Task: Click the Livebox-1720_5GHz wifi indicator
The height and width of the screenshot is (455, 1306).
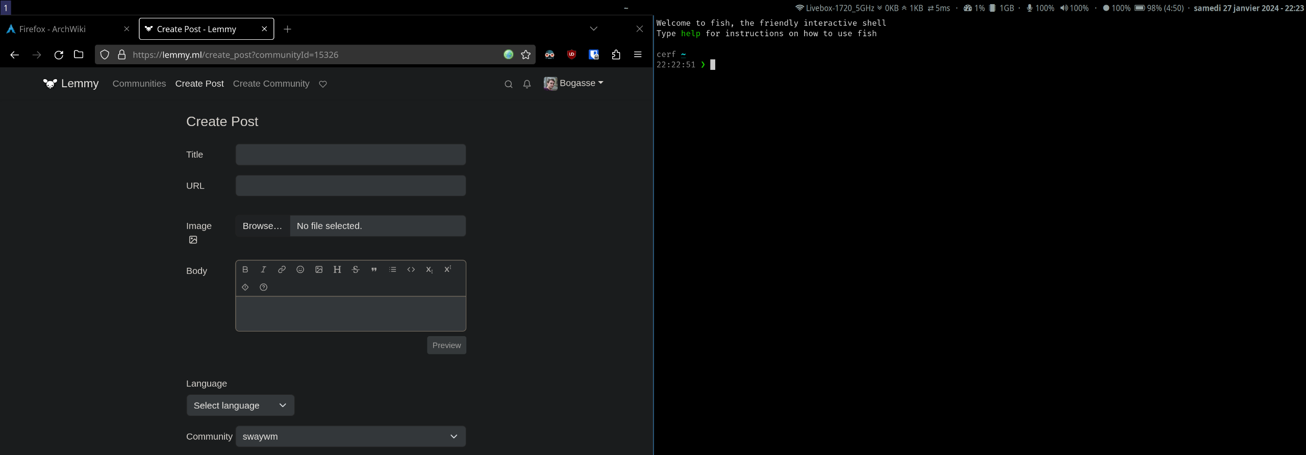Action: [x=835, y=8]
